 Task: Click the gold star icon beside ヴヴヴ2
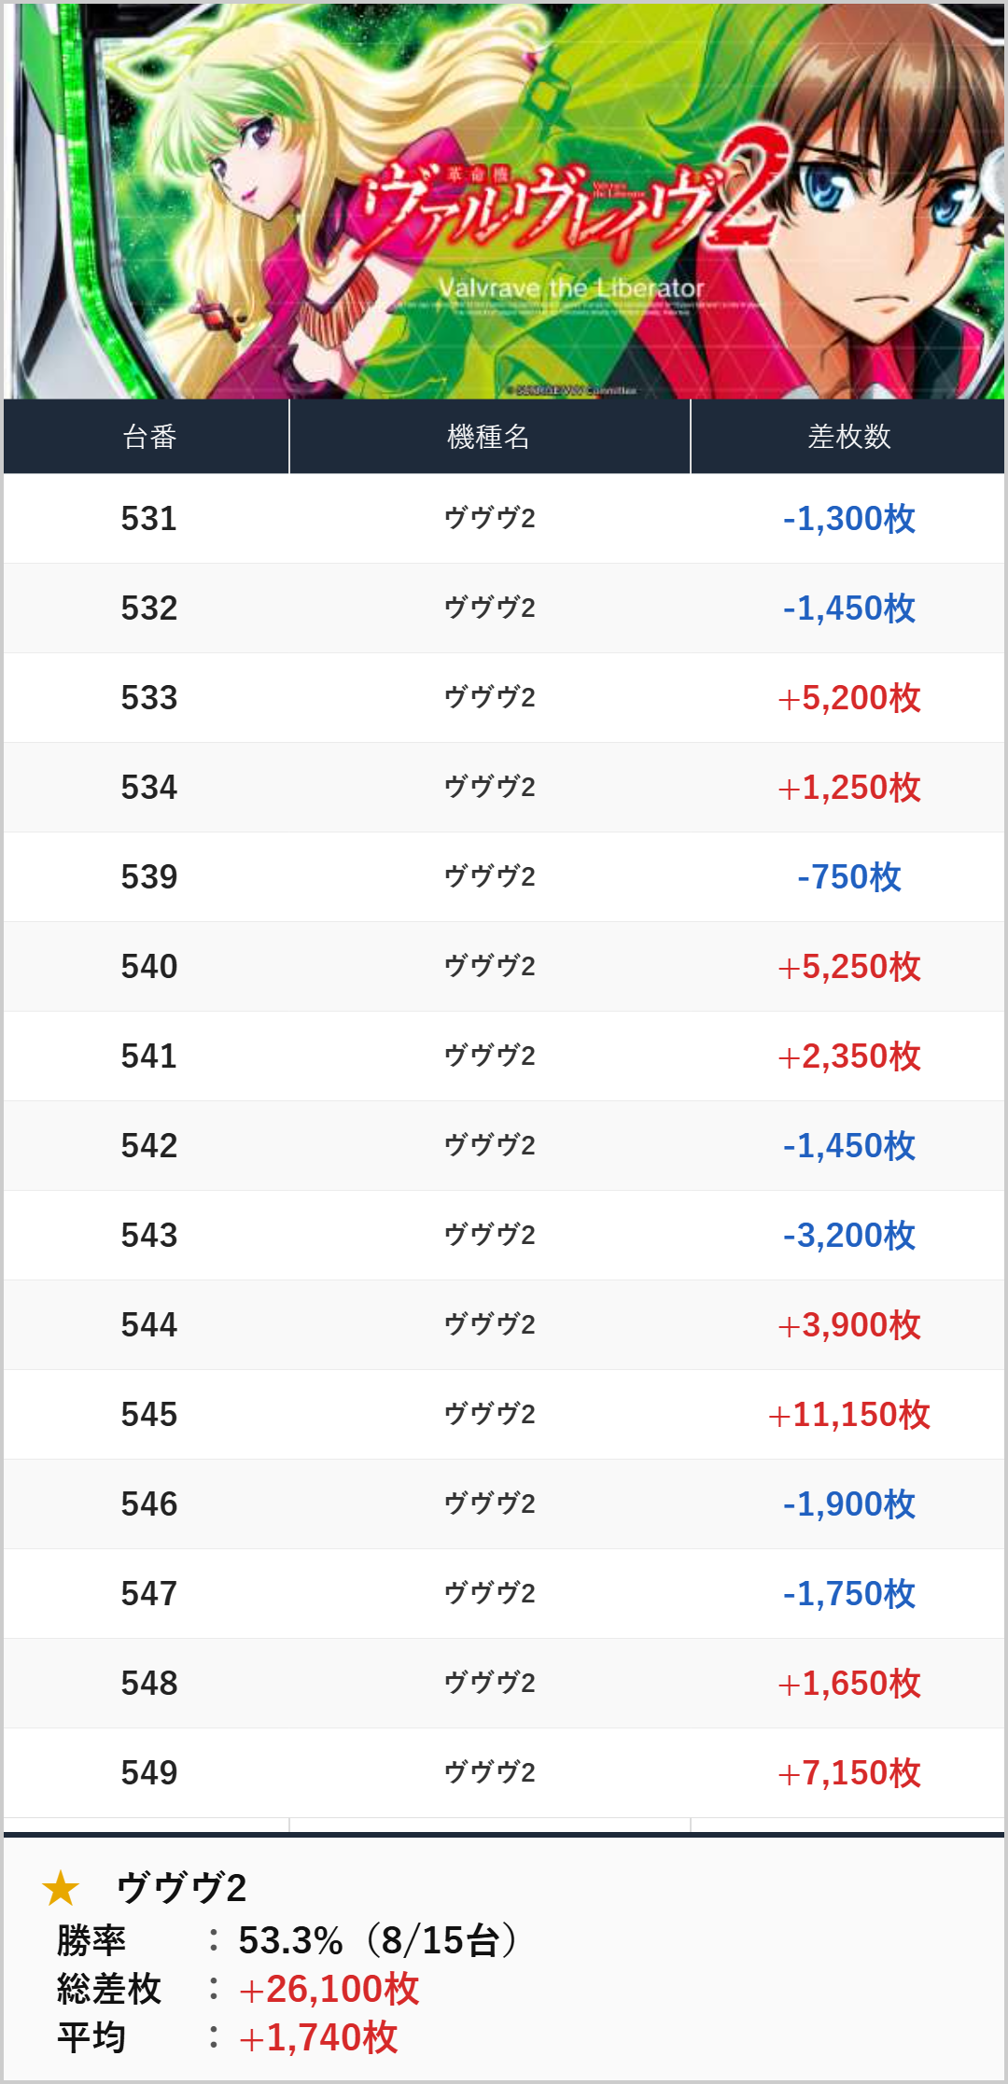point(61,1888)
